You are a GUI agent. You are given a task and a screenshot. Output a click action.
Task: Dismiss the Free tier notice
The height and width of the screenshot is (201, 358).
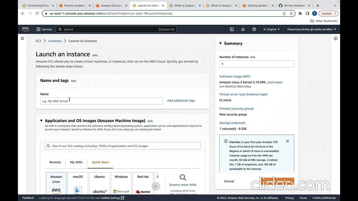288,141
